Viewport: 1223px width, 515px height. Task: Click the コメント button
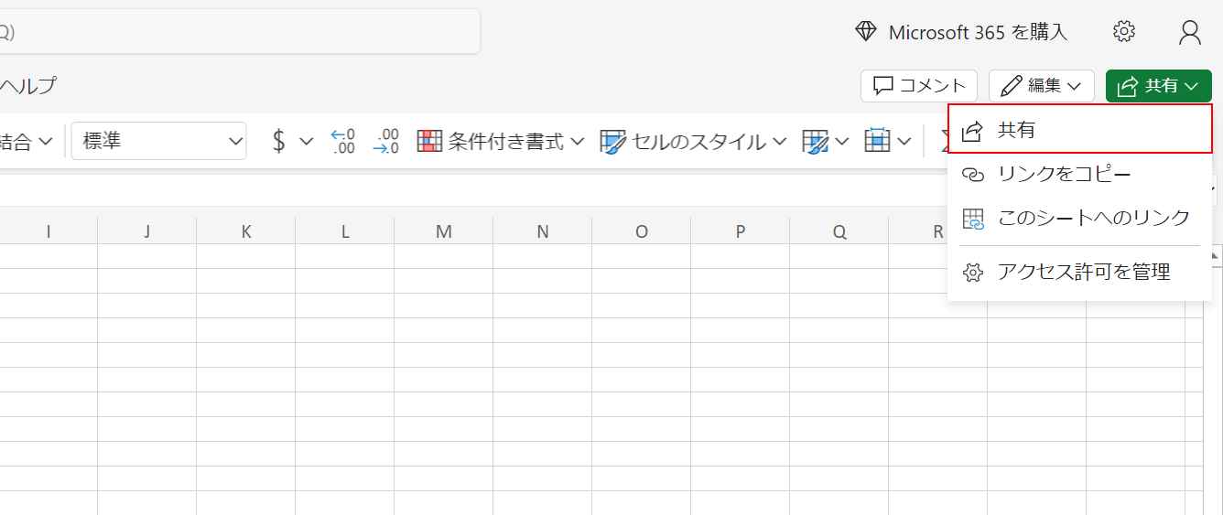tap(919, 86)
